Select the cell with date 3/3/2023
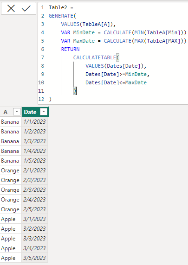 coord(35,239)
